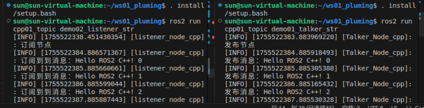Click '发布消息: Hello ROS2 C++! 0' line
424x108 pixels.
point(277,61)
